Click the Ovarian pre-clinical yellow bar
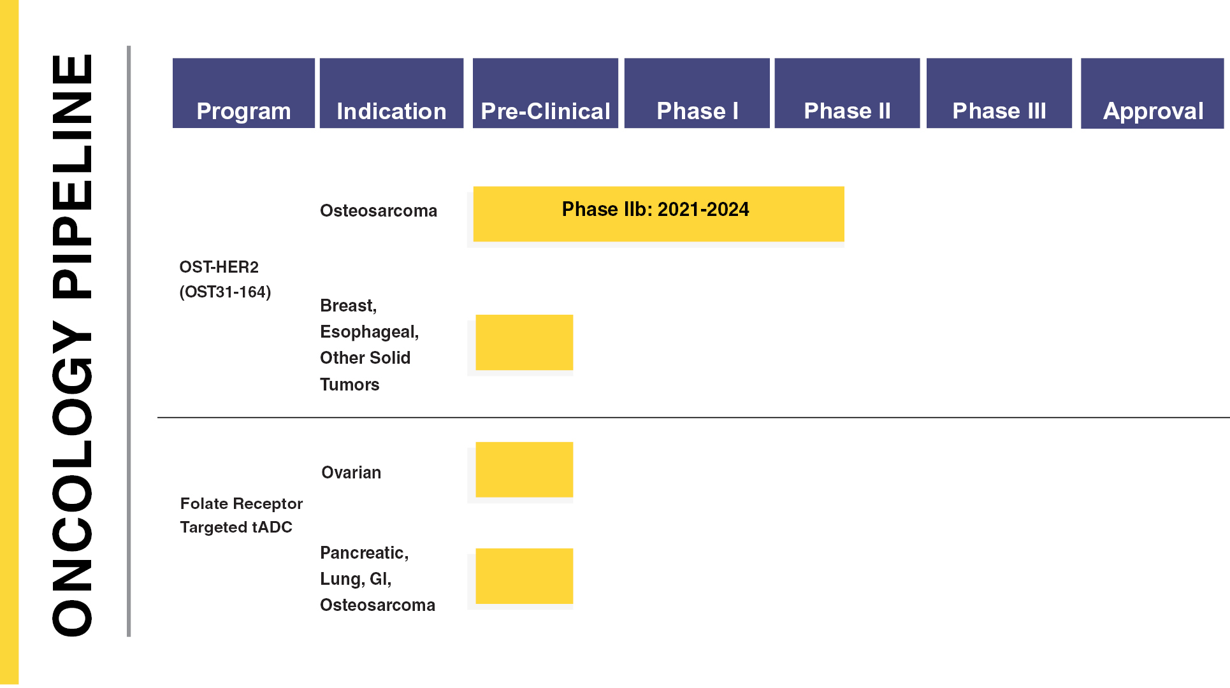Viewport: 1230px width, 688px height. point(525,469)
